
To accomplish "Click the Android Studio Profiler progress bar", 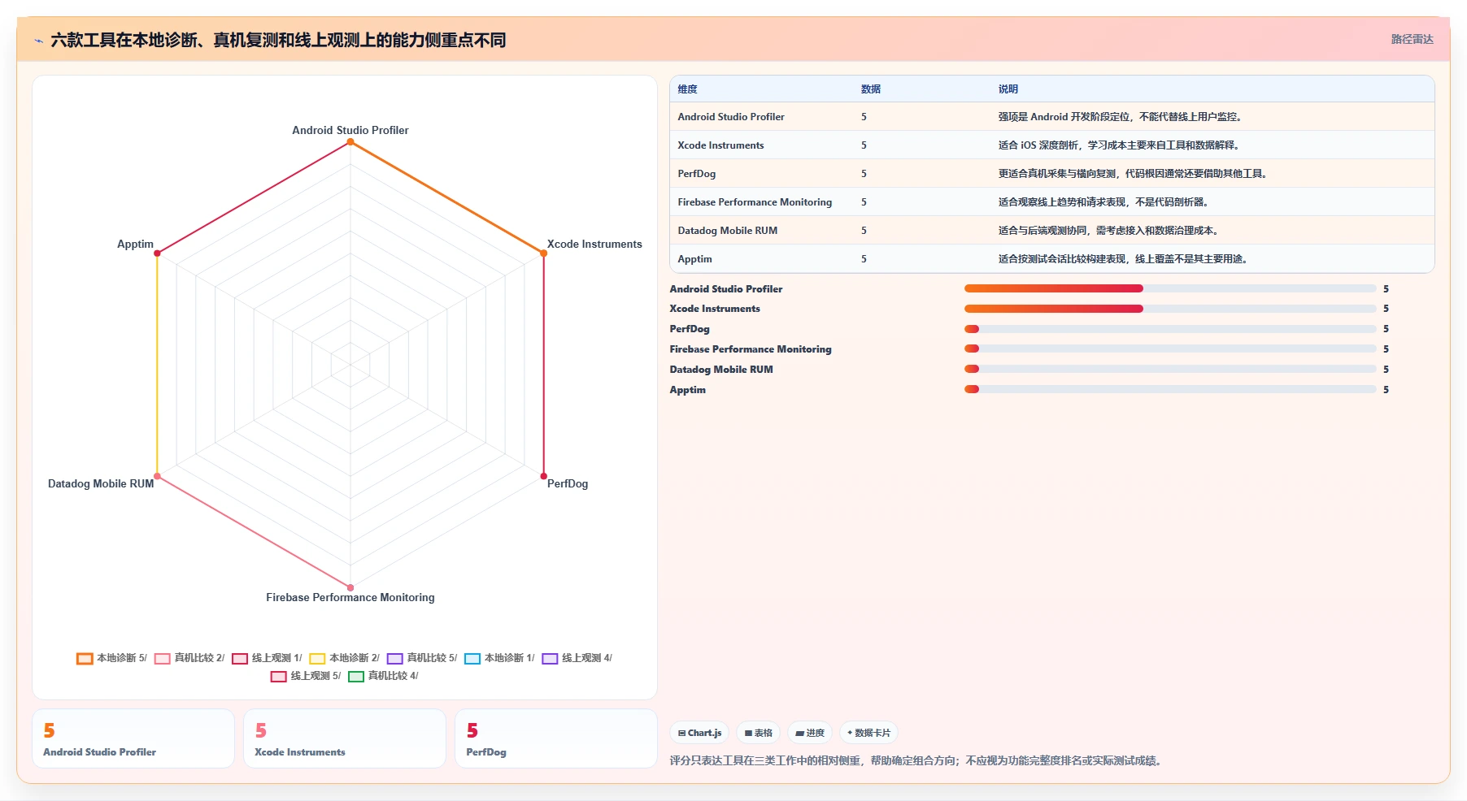I will click(x=1170, y=288).
